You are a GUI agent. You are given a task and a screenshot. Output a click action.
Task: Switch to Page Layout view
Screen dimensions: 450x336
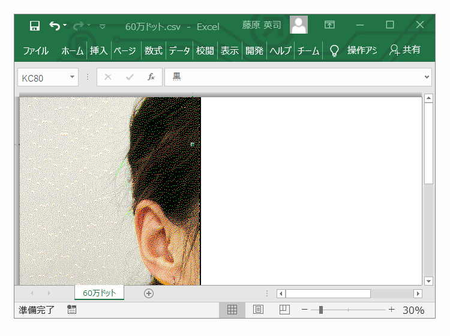coord(258,310)
